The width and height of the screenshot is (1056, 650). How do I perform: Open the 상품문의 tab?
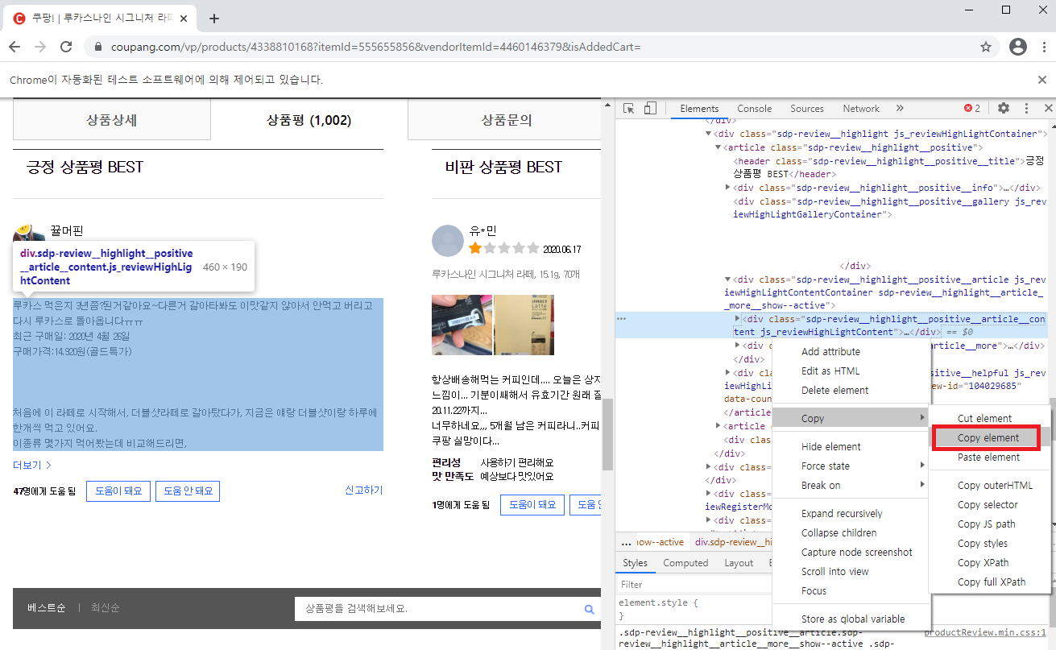507,120
